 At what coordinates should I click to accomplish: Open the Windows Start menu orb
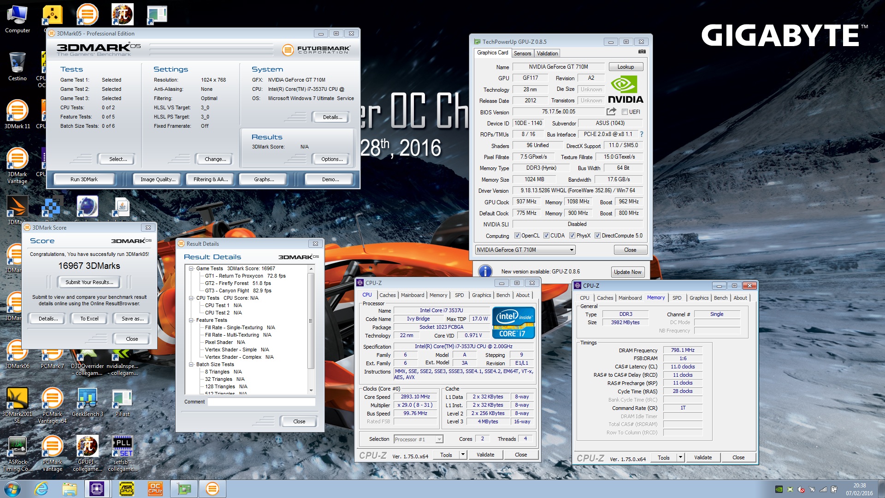click(x=12, y=489)
